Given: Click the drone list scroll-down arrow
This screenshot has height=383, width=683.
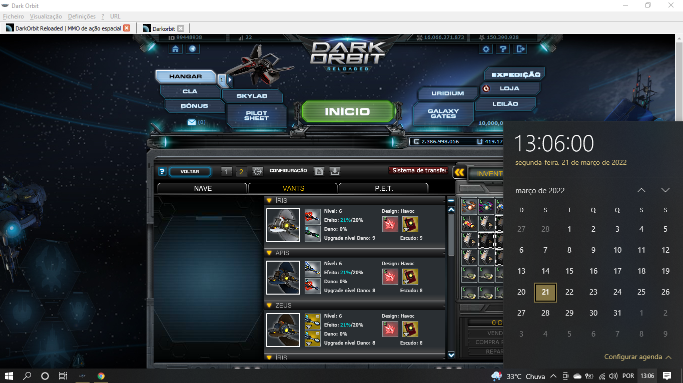Looking at the screenshot, I should coord(451,355).
